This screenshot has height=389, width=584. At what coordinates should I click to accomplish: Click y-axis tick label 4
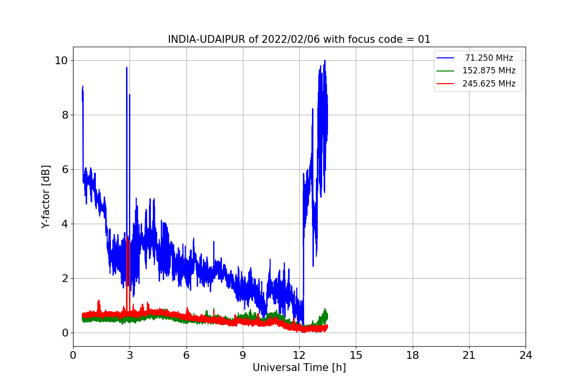tap(64, 224)
